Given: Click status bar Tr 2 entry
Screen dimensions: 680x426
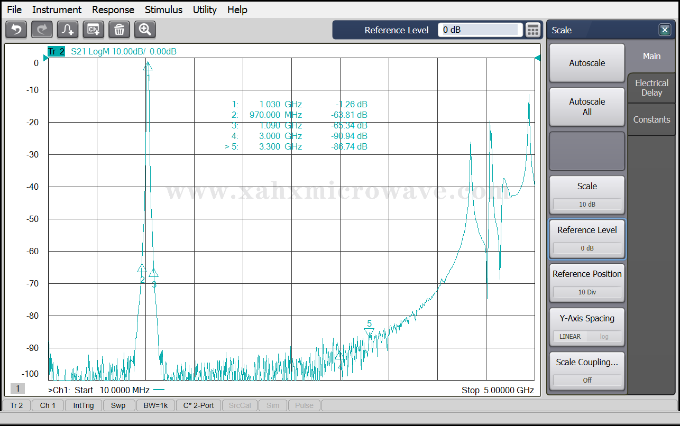Looking at the screenshot, I should (x=16, y=405).
